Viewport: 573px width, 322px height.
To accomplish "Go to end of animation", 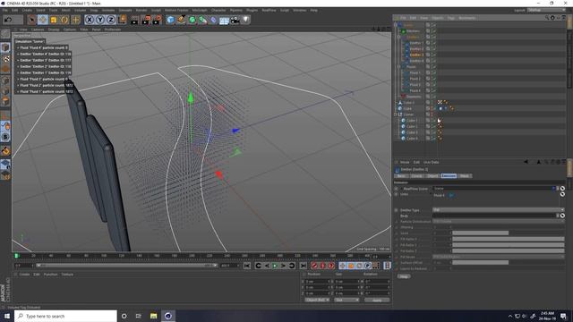I will [x=303, y=266].
